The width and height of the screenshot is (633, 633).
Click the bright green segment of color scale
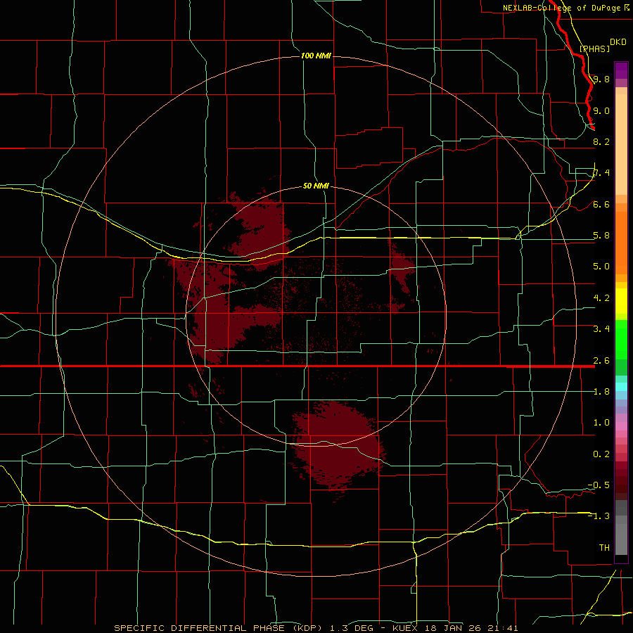[x=621, y=340]
